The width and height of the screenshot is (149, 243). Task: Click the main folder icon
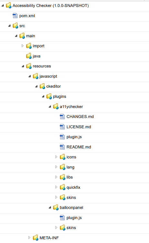coord(22,36)
